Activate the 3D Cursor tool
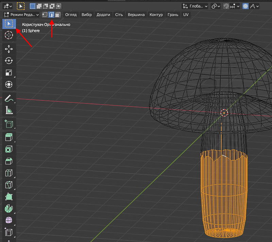The image size is (272, 242). [x=9, y=35]
